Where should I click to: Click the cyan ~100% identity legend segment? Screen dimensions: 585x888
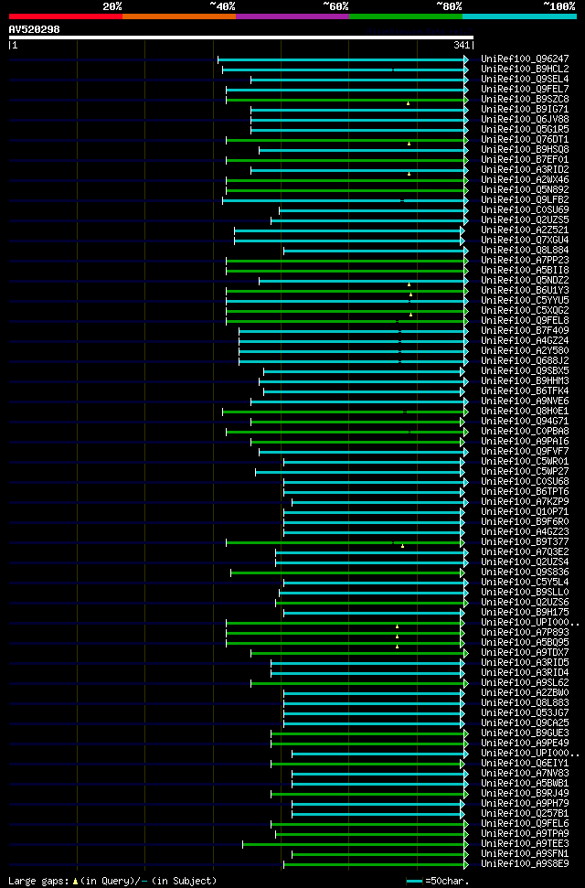(x=520, y=16)
